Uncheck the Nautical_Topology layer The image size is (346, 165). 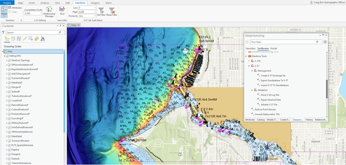(x=9, y=60)
